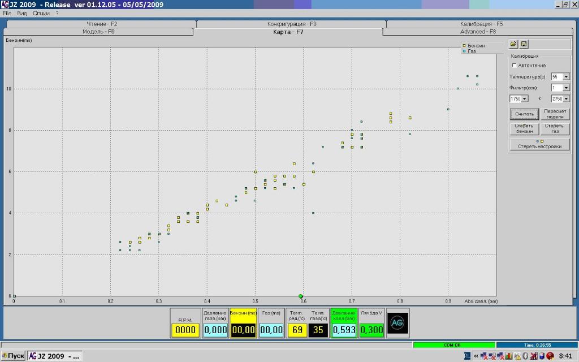
Task: Switch to Advanced - F8 tab
Action: point(478,32)
